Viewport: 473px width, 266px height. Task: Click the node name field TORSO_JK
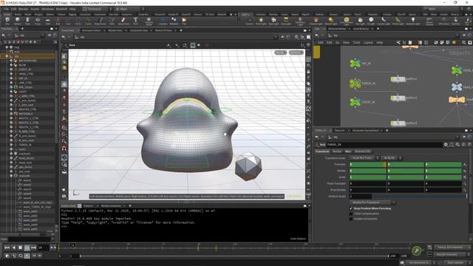click(x=384, y=145)
